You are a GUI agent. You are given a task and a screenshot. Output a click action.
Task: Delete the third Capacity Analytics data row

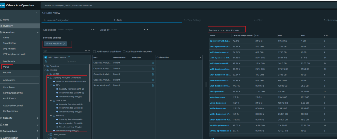click(x=153, y=74)
